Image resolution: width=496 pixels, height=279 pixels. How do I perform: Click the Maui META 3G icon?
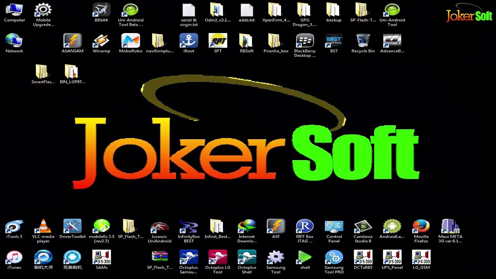tap(450, 227)
